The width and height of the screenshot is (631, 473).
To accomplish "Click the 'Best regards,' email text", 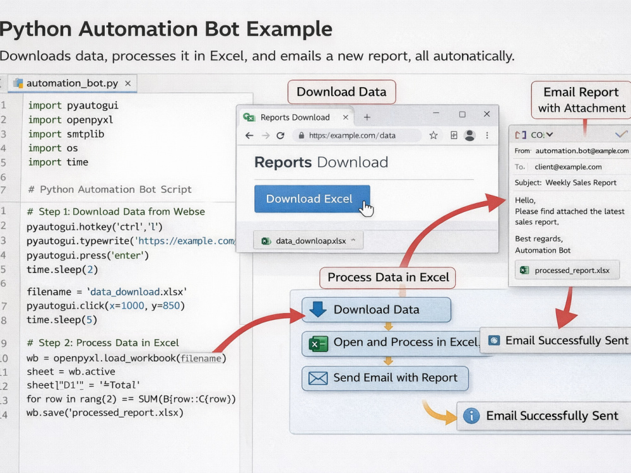I will 539,238.
